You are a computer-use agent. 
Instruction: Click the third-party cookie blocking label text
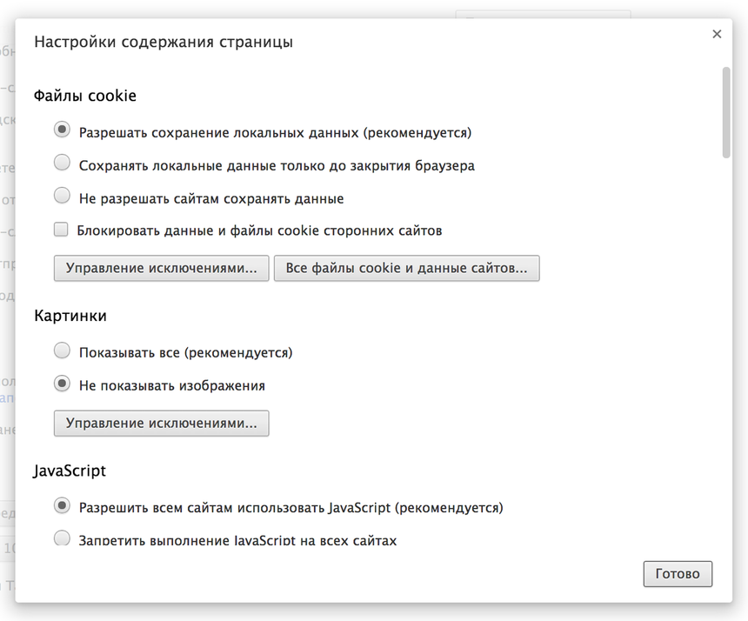259,230
